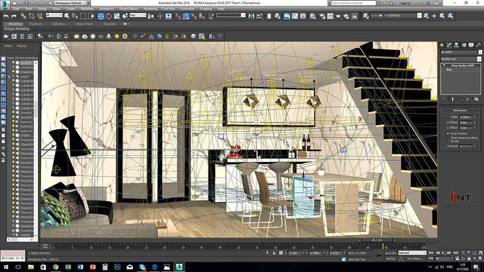Select the Select and Link tool
Image resolution: width=484 pixels, height=272 pixels.
[24, 16]
